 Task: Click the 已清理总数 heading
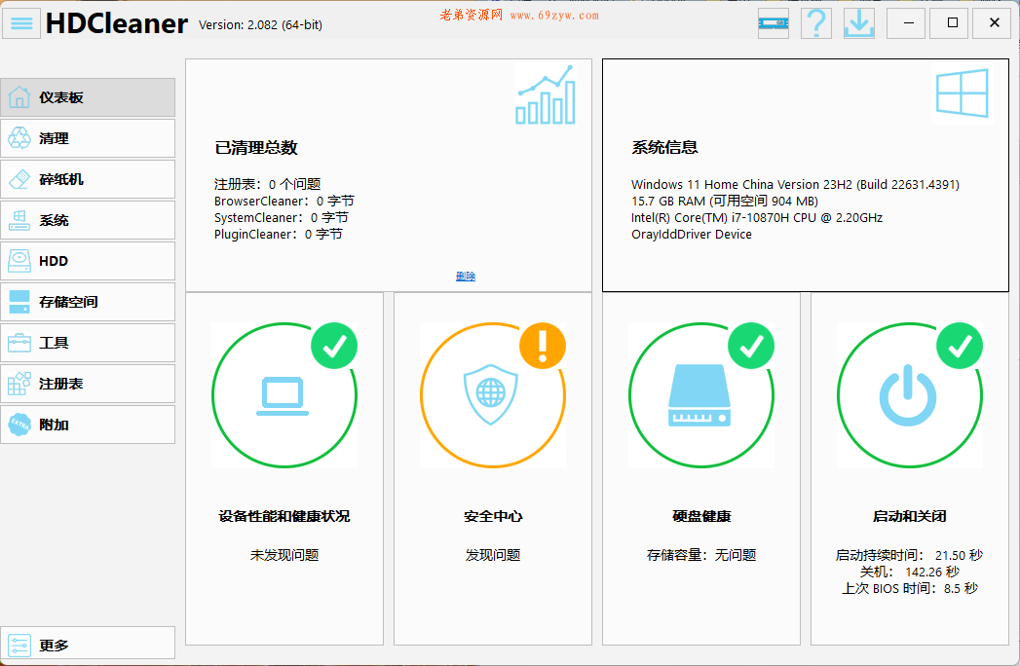[256, 148]
